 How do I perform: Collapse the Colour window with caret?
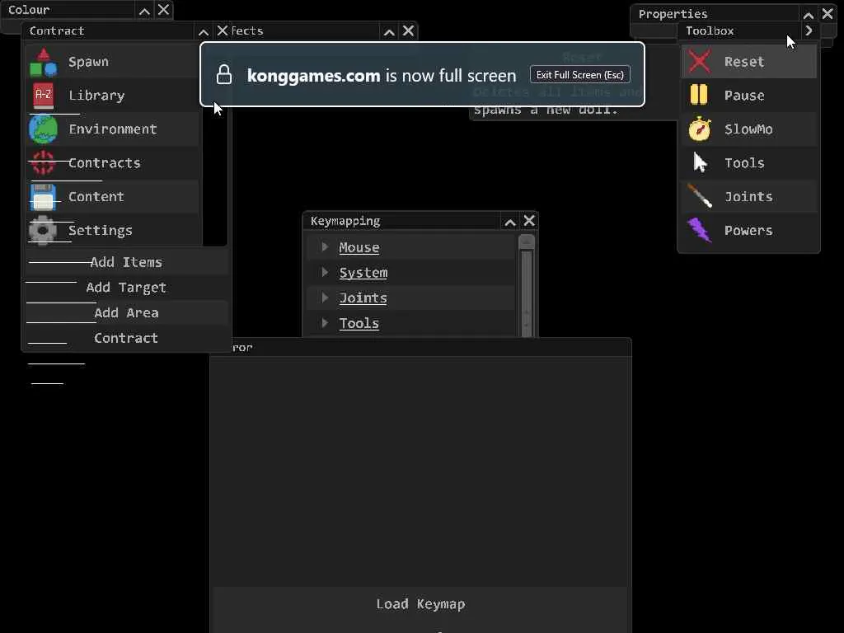pos(144,11)
